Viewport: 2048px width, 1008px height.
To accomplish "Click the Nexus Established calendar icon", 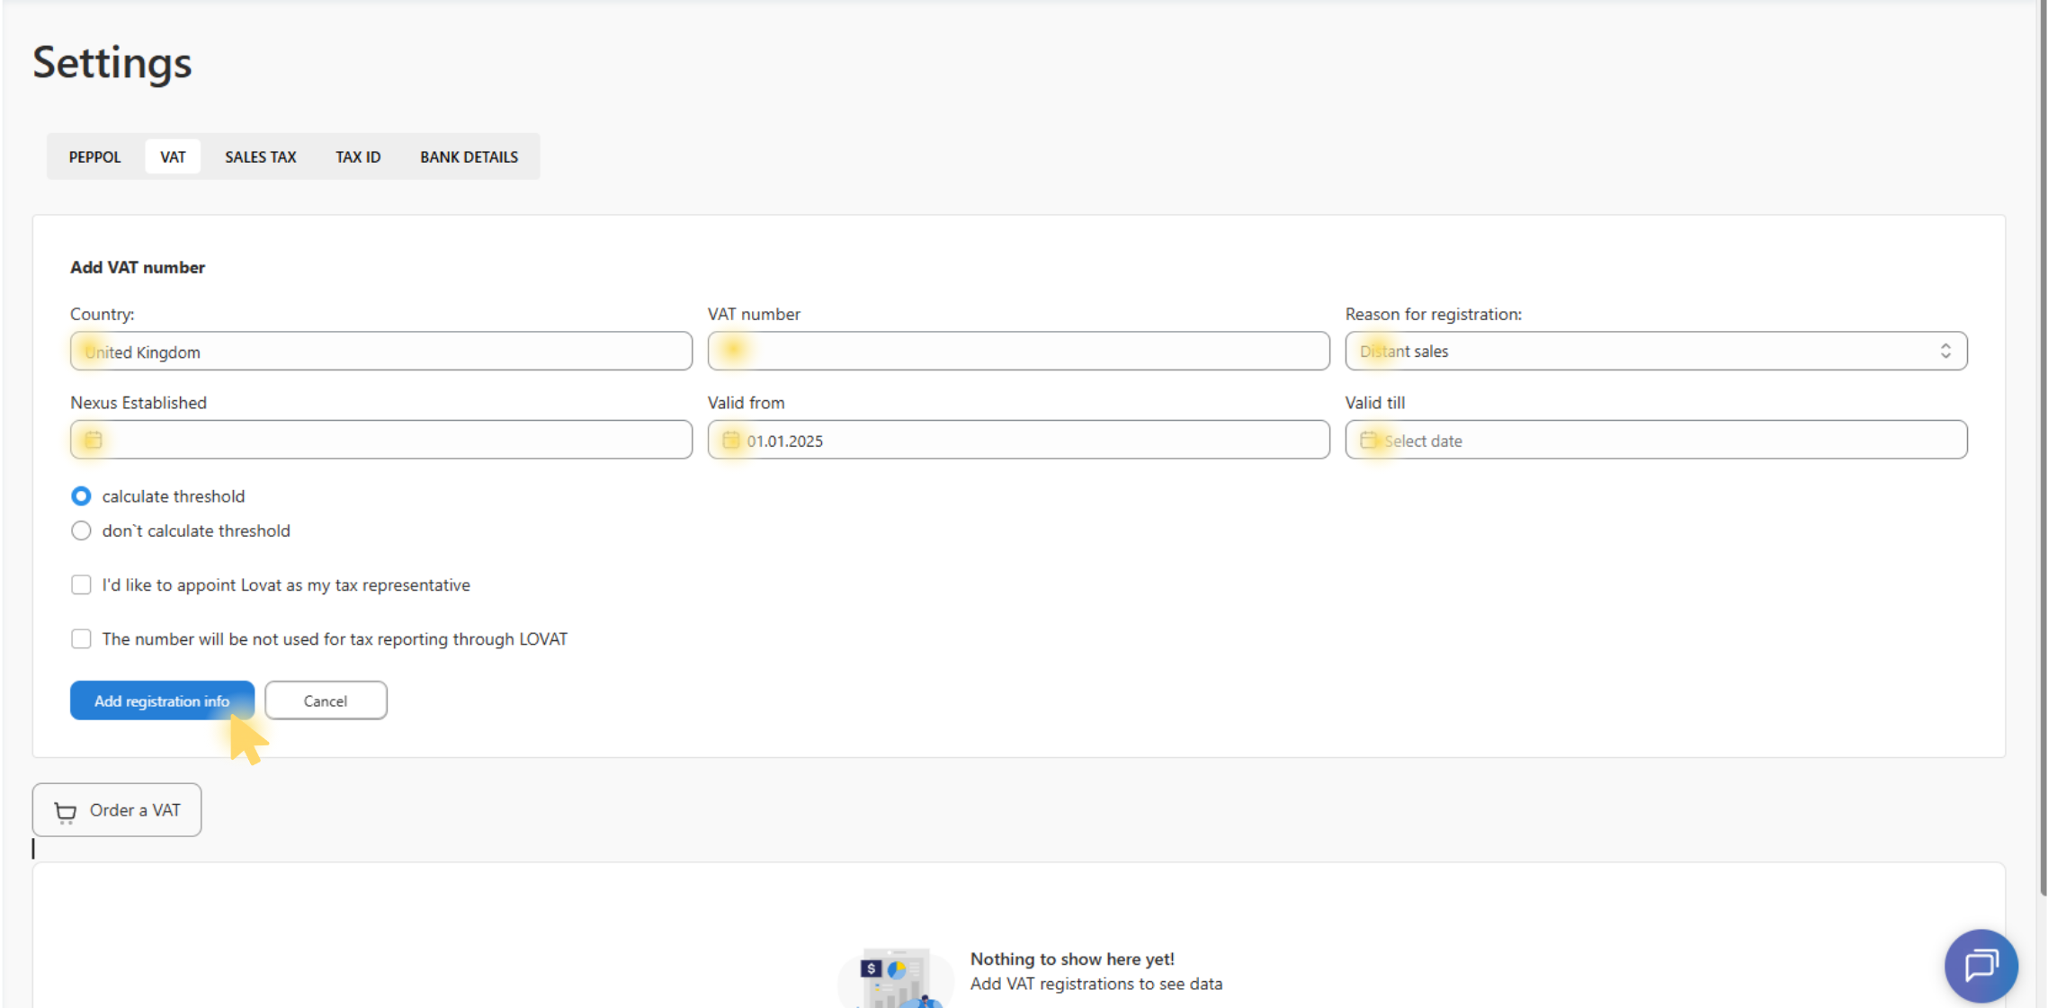I will pos(94,440).
